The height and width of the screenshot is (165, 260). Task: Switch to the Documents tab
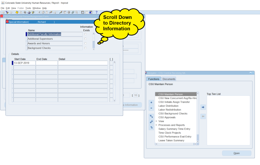[169, 79]
